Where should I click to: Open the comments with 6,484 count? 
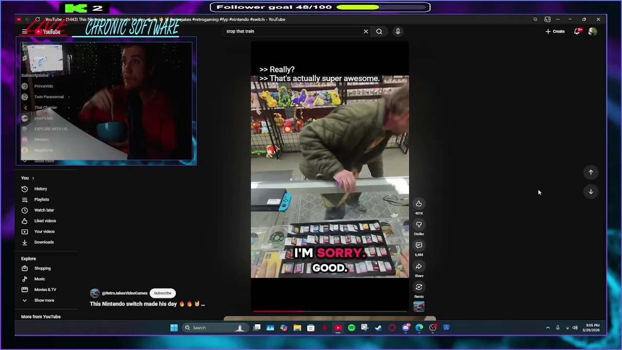pyautogui.click(x=419, y=245)
